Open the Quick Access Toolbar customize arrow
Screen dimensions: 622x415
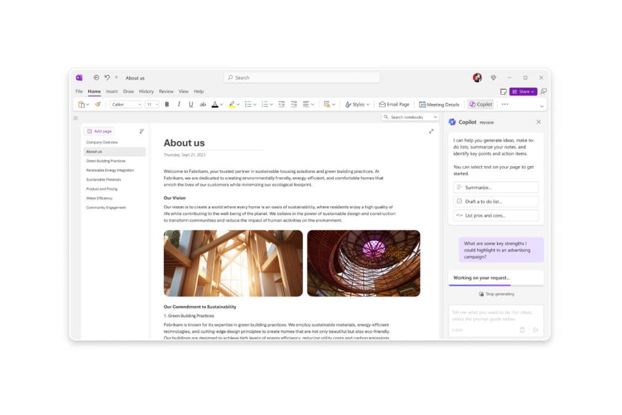pos(116,78)
